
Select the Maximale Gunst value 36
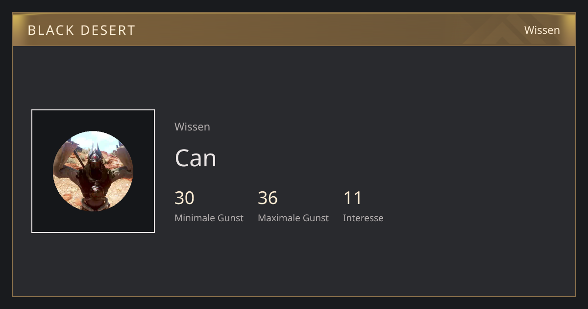click(268, 198)
